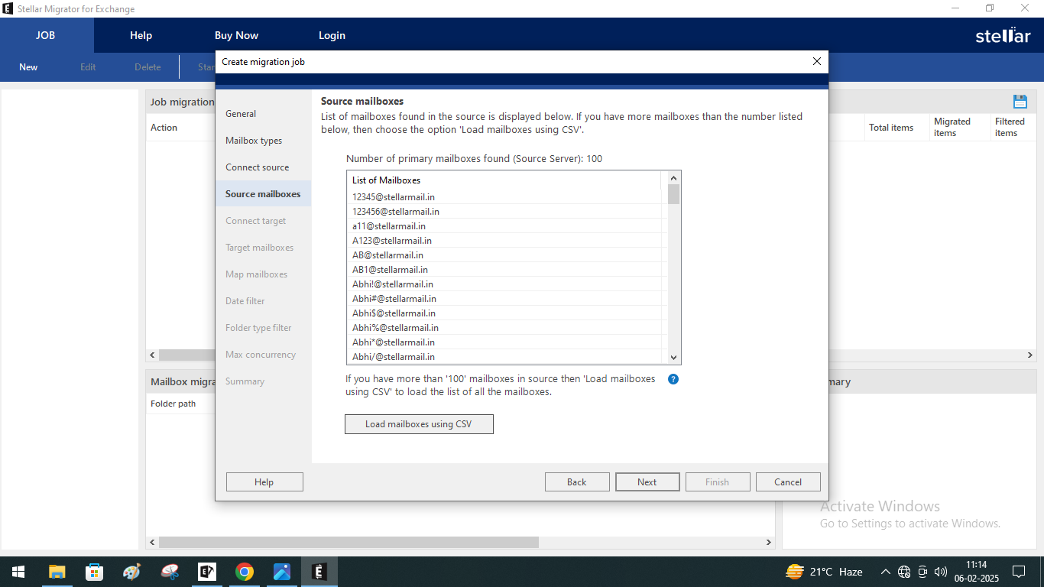Click the Cancel button
Viewport: 1044px width, 587px height.
pyautogui.click(x=788, y=482)
